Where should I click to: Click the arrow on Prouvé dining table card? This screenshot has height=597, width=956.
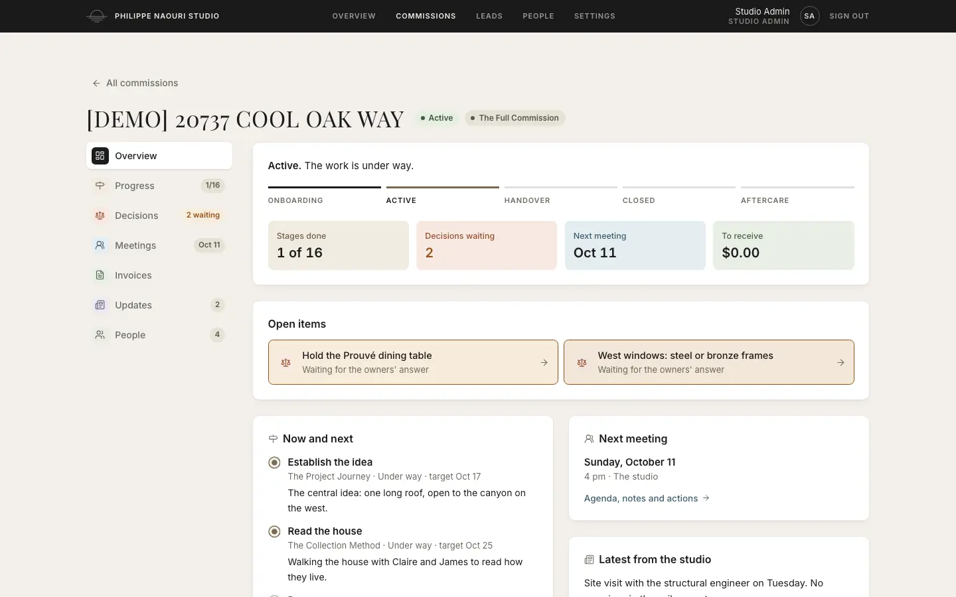[544, 363]
